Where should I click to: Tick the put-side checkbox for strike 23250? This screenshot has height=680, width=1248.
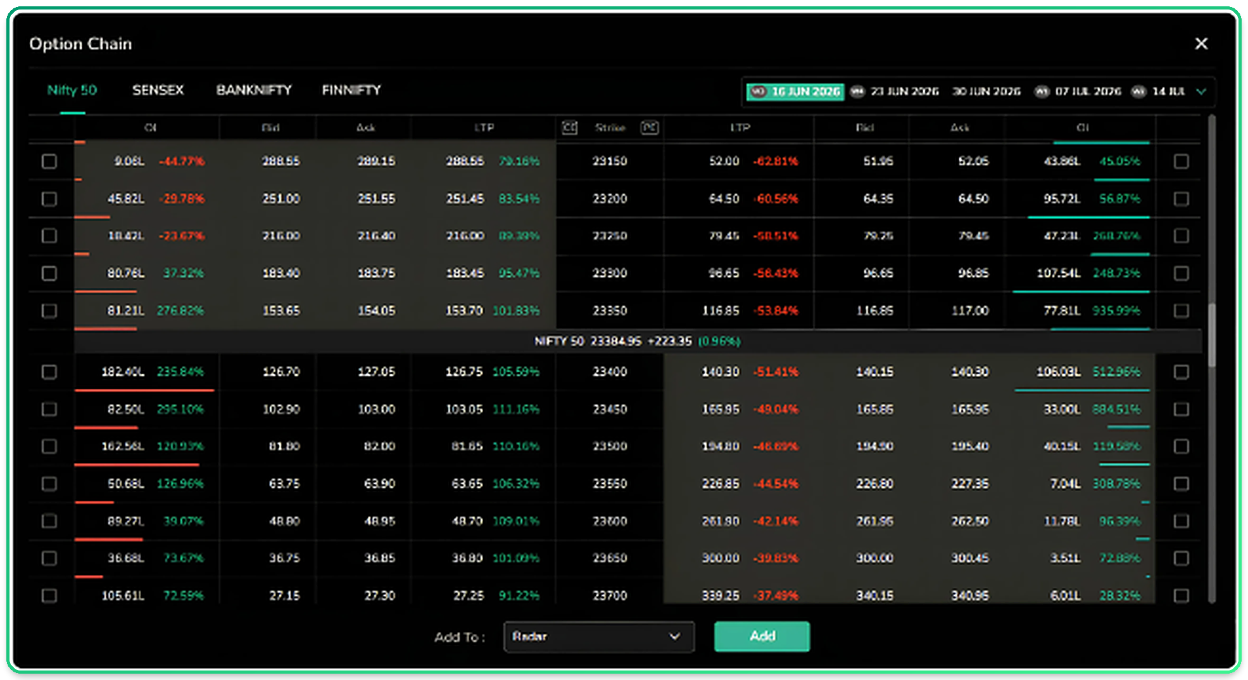click(x=1181, y=236)
